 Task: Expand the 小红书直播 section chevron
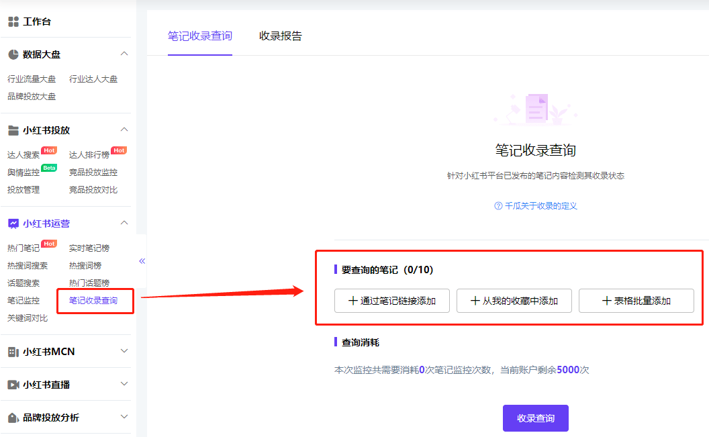[124, 384]
